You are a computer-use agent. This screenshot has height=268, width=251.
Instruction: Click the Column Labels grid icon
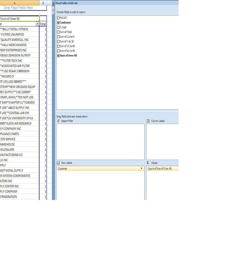pos(148,121)
